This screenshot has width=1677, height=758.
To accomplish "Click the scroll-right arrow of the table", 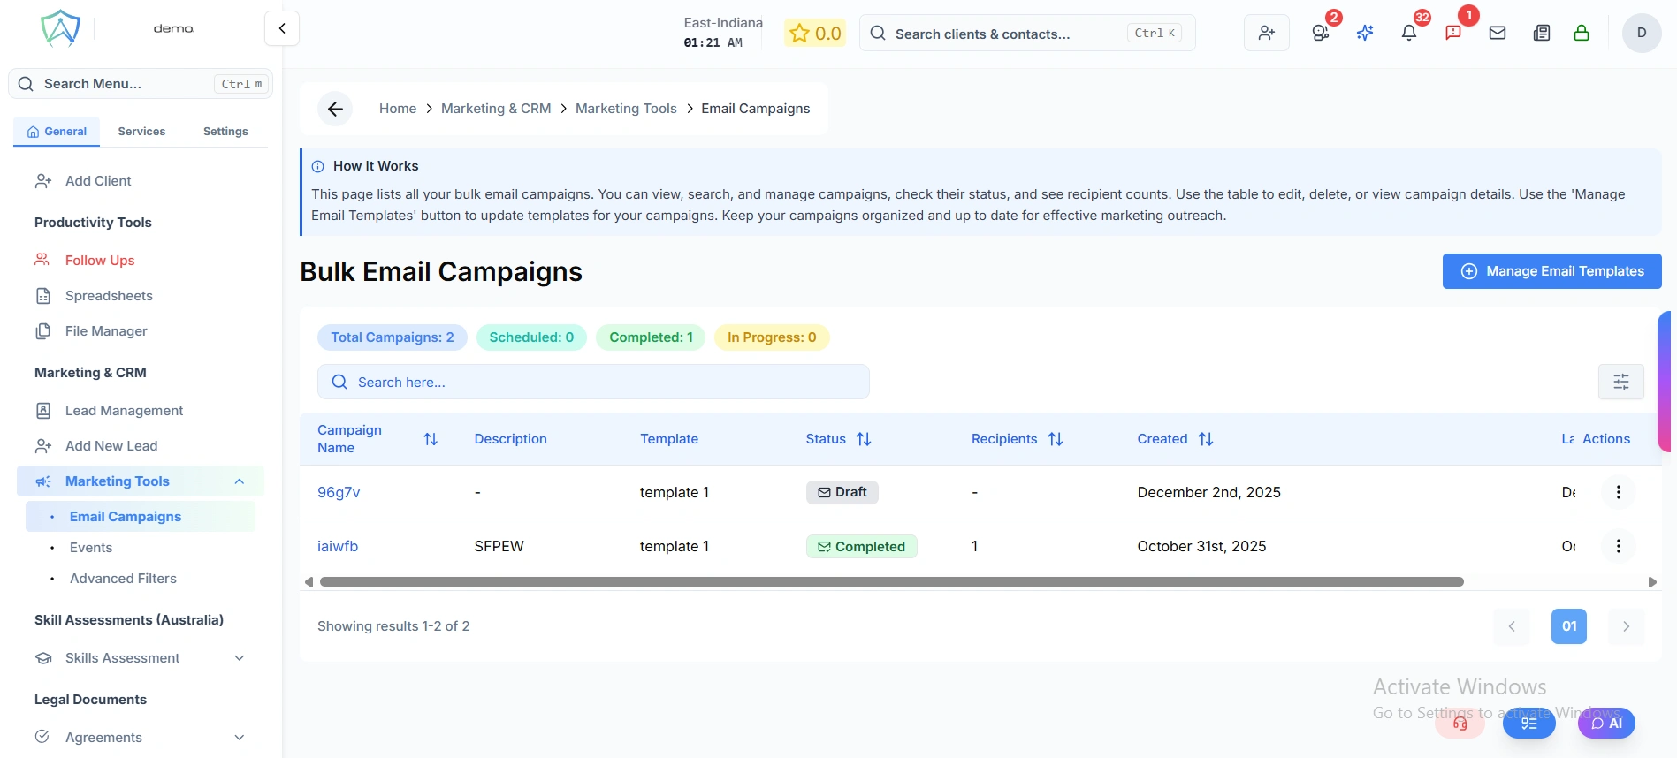I will 1652,582.
